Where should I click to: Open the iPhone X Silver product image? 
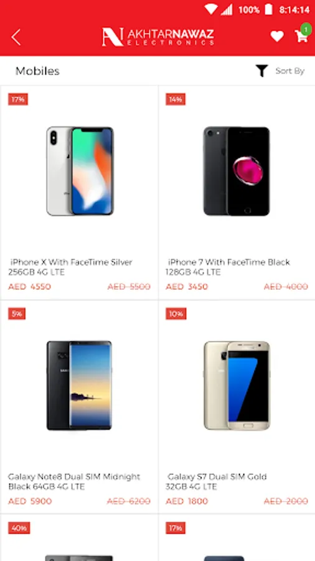pos(80,171)
